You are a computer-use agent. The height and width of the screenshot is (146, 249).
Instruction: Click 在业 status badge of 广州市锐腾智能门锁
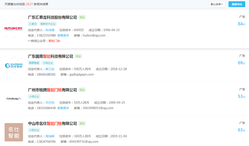point(82,90)
